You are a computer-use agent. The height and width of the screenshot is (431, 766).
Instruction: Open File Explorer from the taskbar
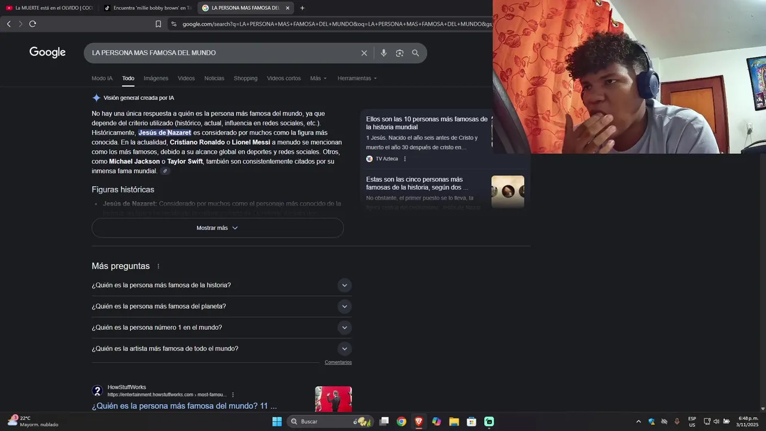click(x=454, y=421)
